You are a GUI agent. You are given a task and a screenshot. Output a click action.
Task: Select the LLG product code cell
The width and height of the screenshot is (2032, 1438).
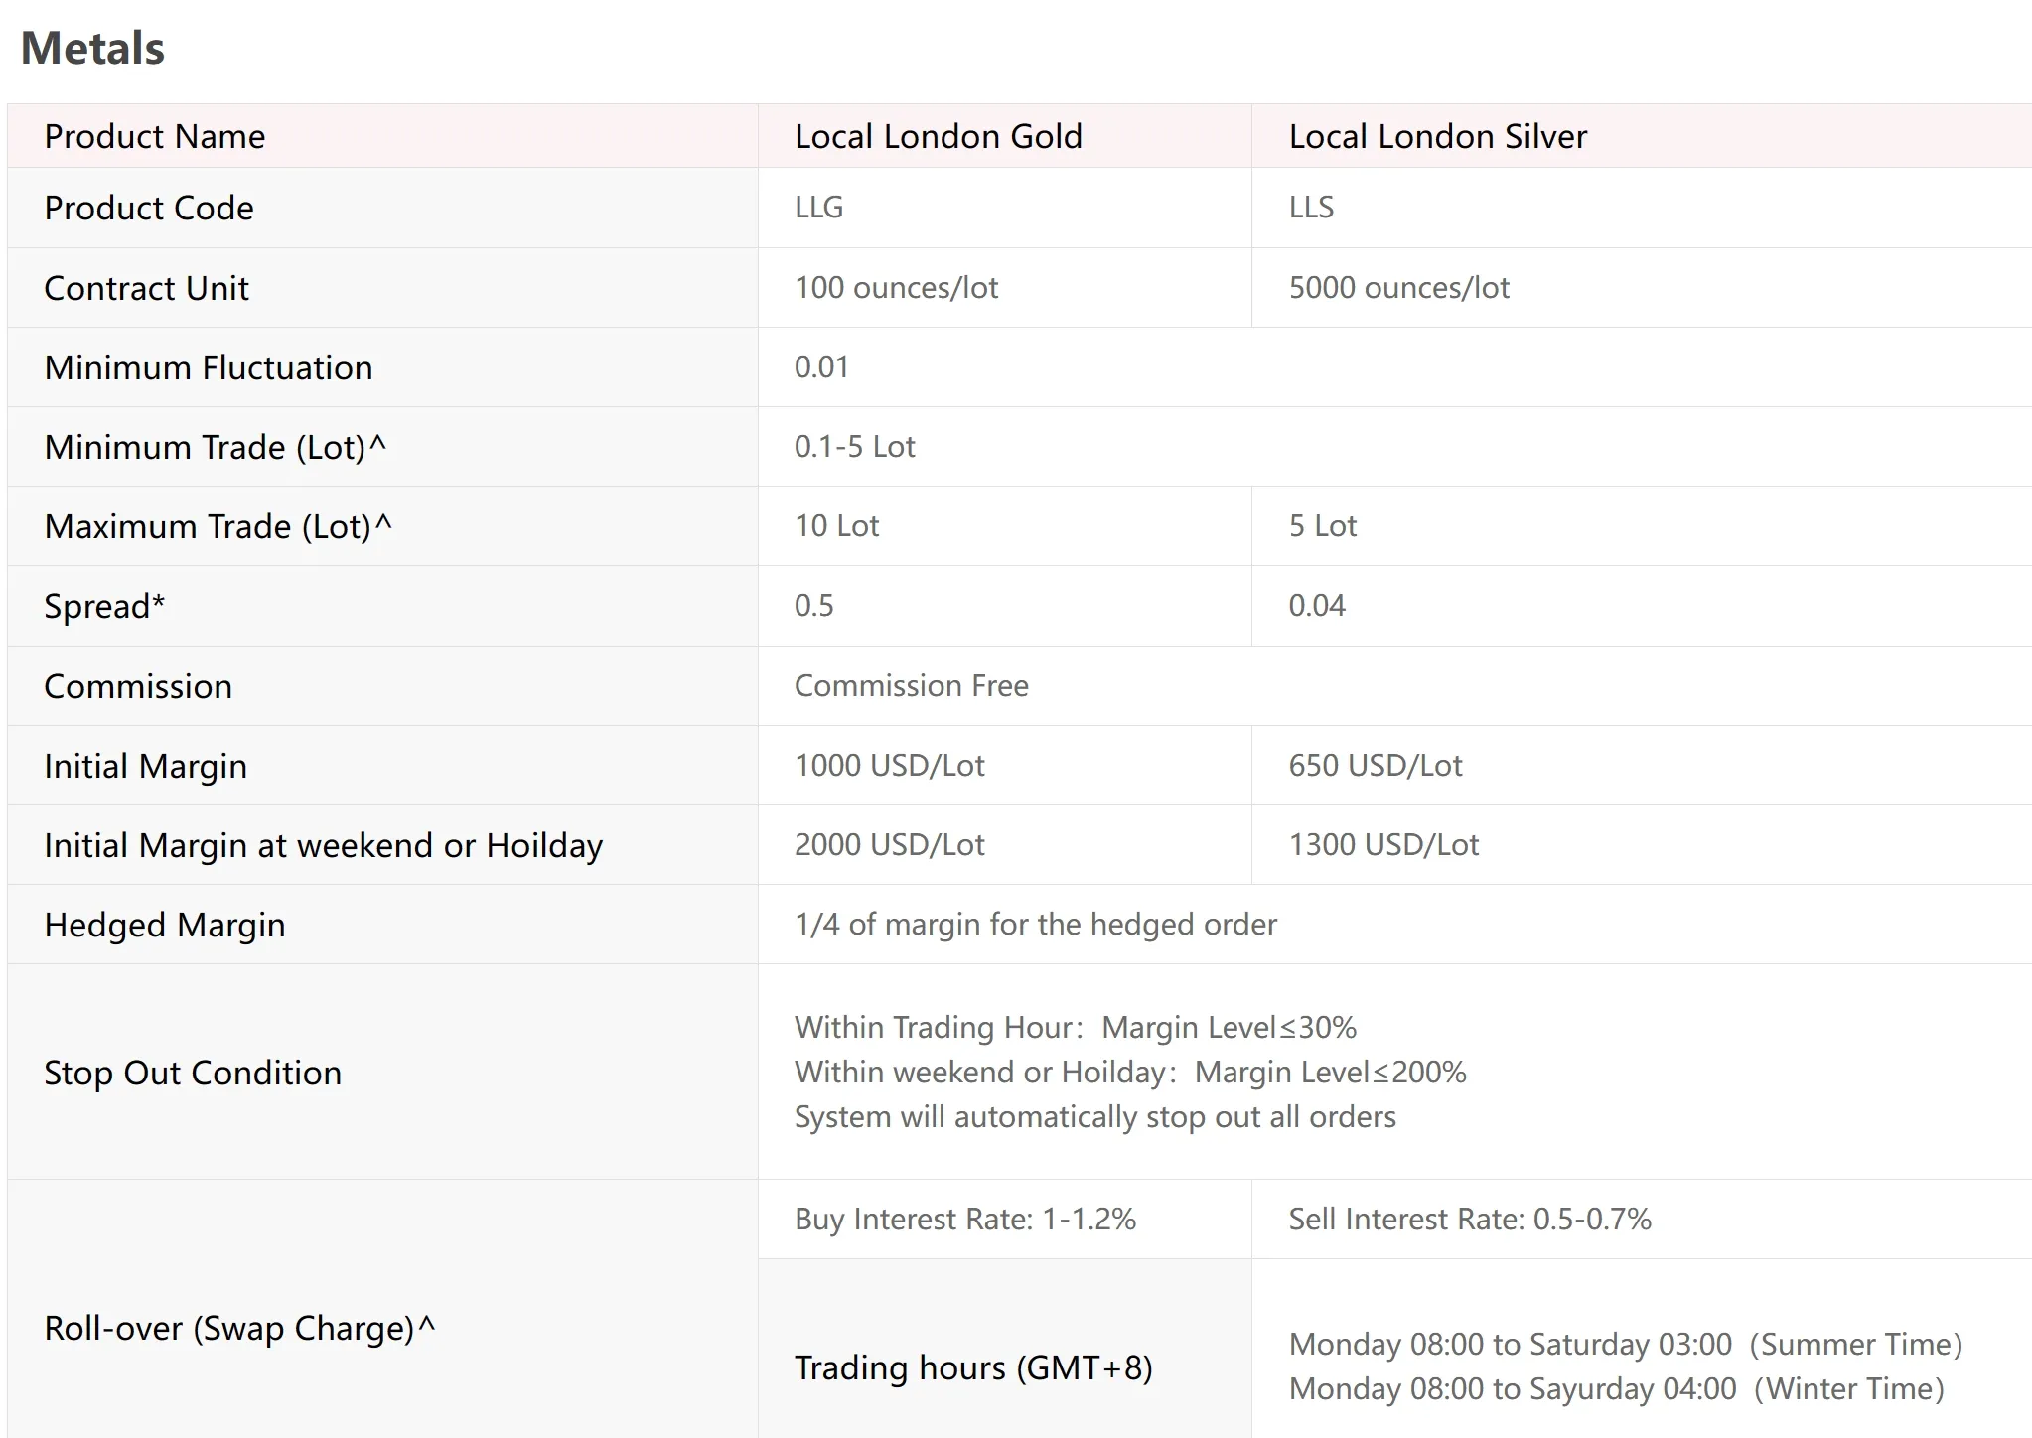1004,208
